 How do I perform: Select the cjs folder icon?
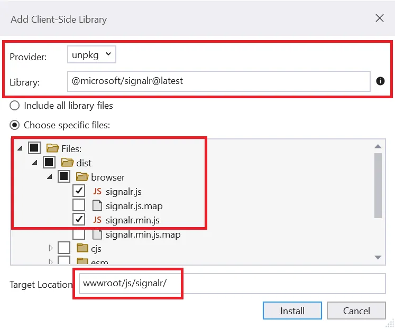click(82, 248)
